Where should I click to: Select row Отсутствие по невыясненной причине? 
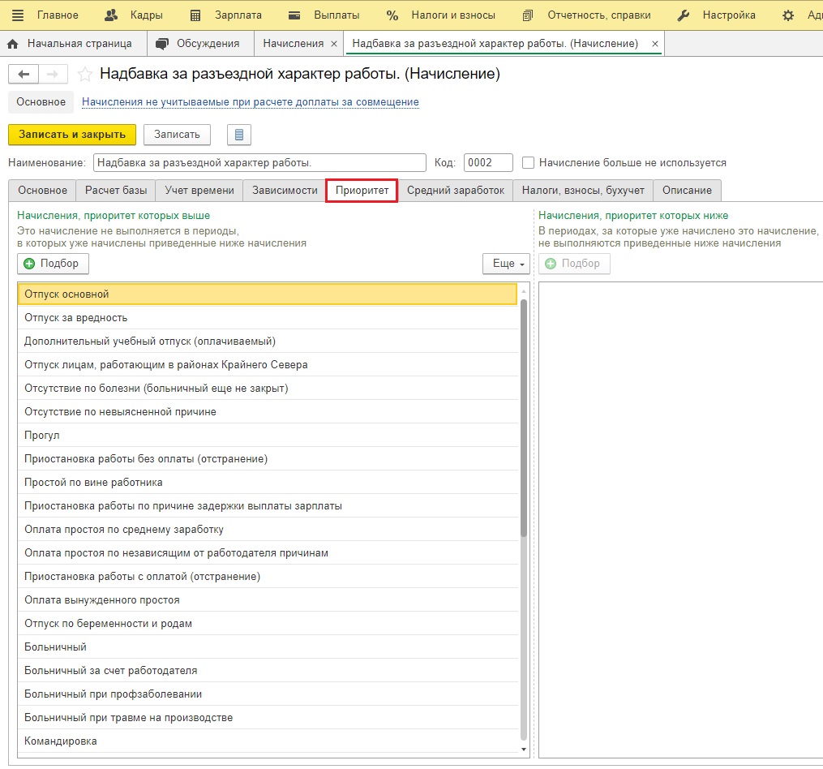pos(268,412)
